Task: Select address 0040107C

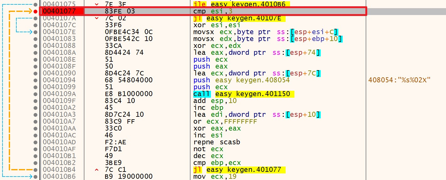Action: [59, 25]
